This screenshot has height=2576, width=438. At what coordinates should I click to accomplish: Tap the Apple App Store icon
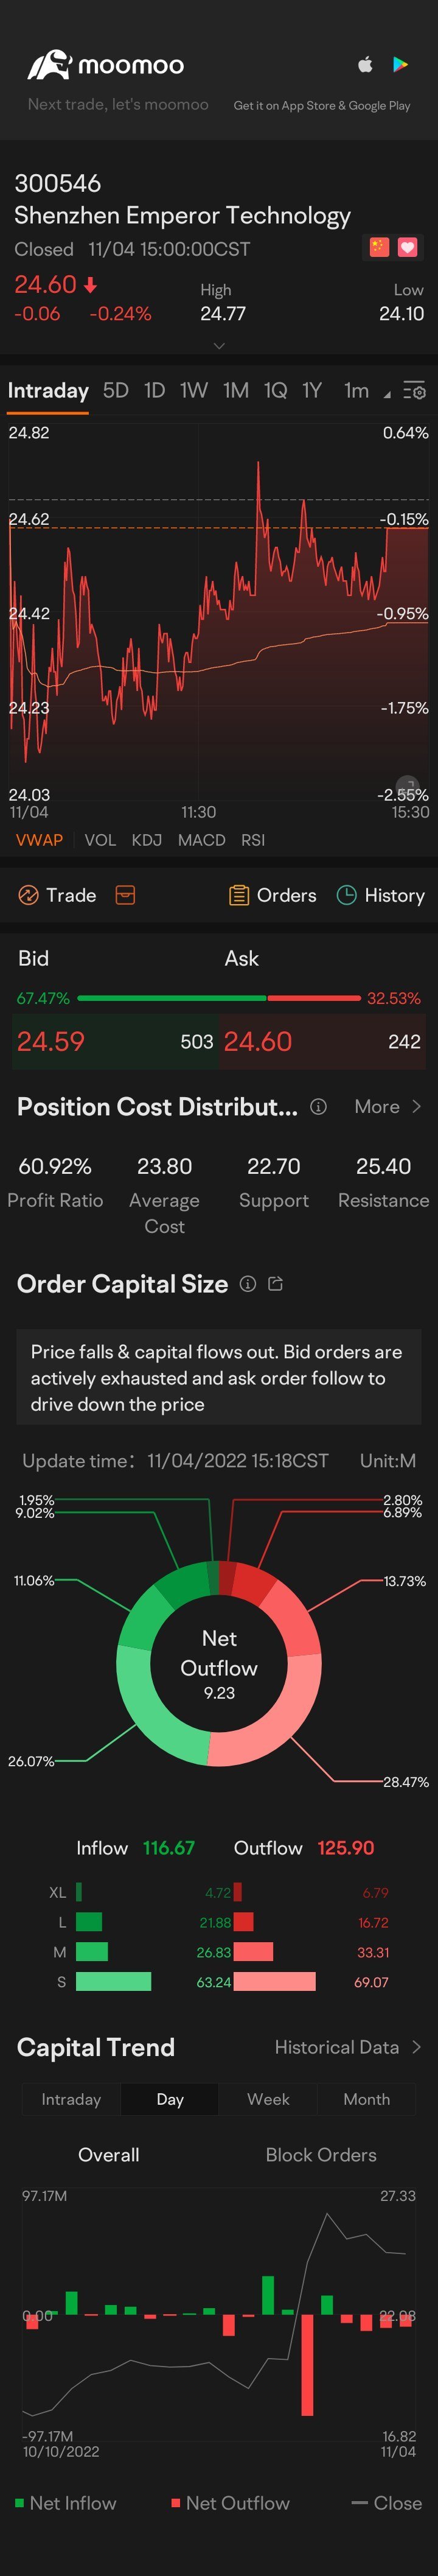tap(365, 65)
